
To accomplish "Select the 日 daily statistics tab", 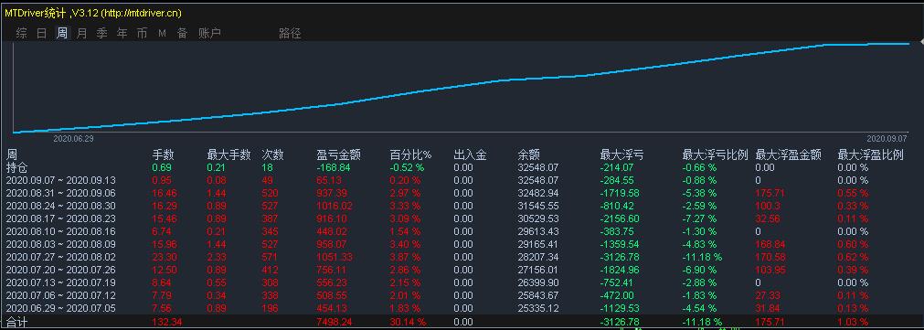I will click(41, 33).
